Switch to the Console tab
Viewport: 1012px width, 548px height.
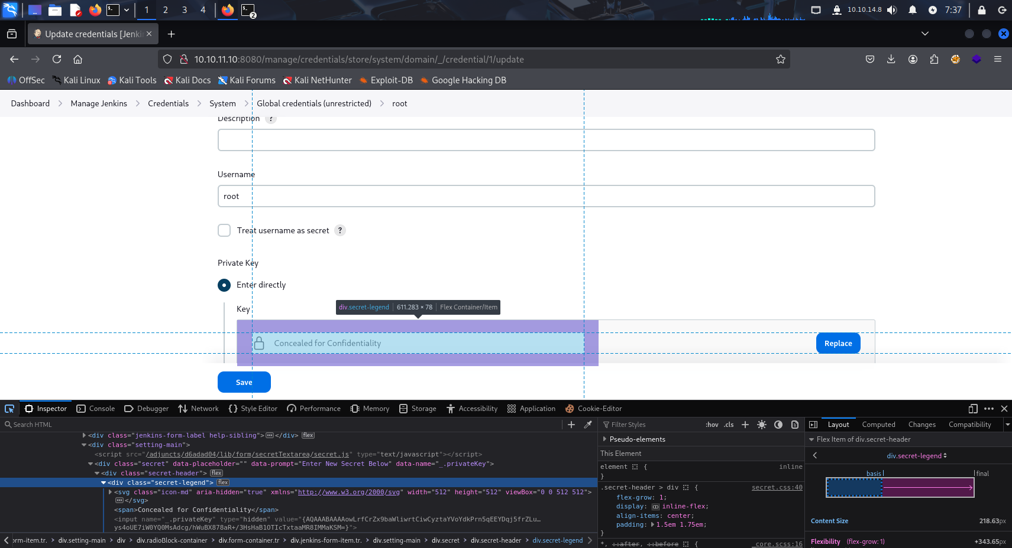[96, 409]
